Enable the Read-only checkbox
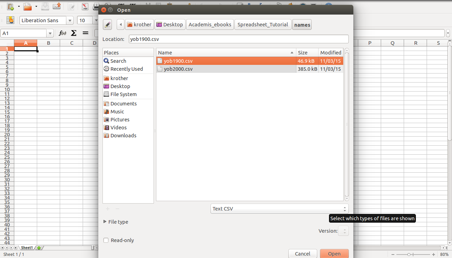This screenshot has height=258, width=452. tap(106, 240)
